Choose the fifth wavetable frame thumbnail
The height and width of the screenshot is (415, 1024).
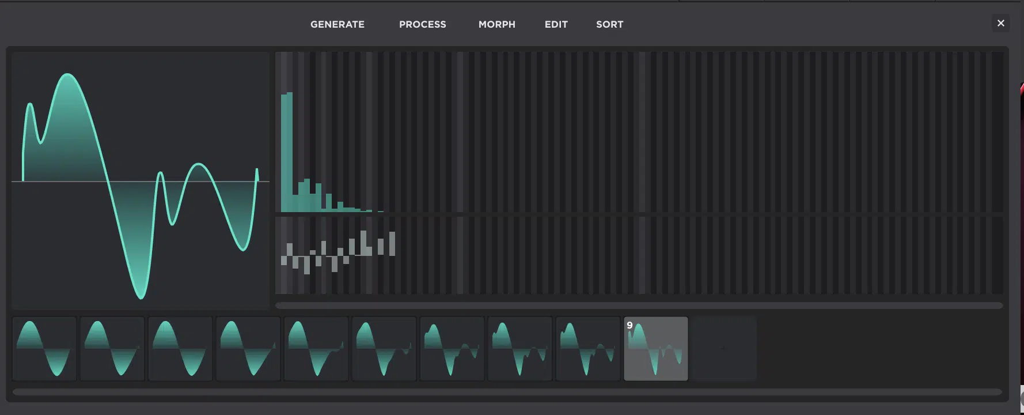pyautogui.click(x=316, y=349)
